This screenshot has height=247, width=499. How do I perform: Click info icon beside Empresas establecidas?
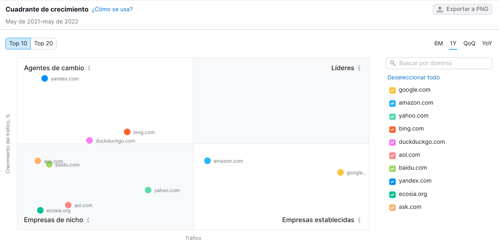[359, 220]
